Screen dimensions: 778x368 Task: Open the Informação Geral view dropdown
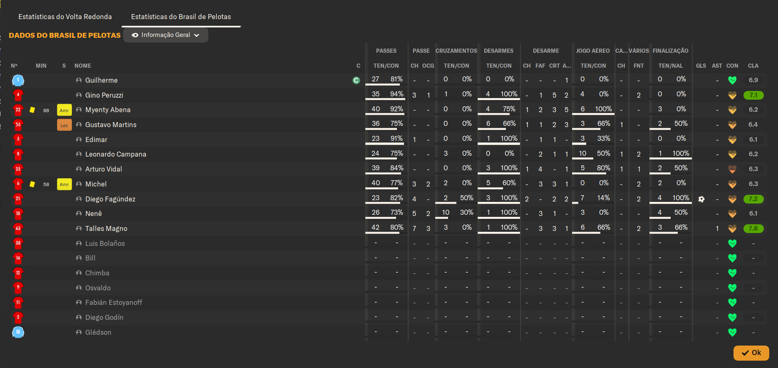tap(166, 35)
